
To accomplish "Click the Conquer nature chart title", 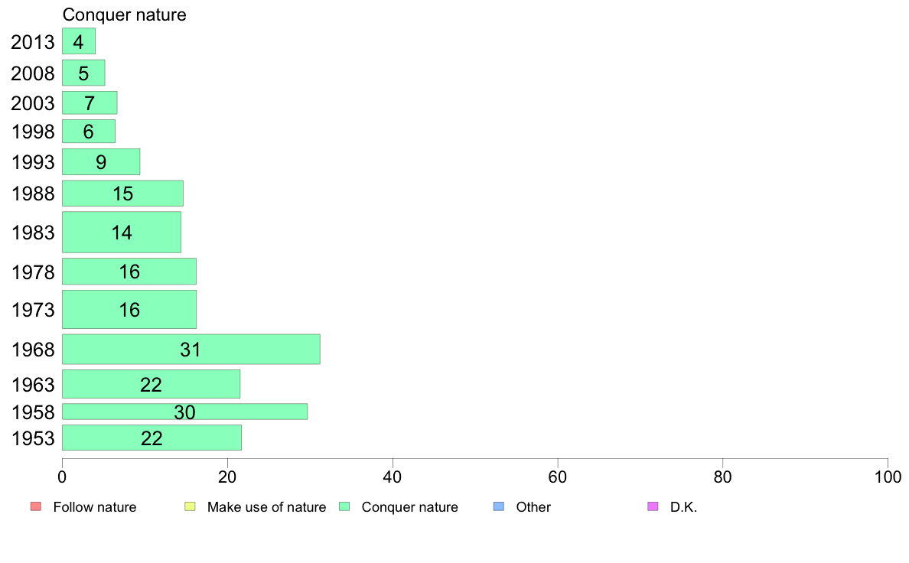I will point(124,15).
